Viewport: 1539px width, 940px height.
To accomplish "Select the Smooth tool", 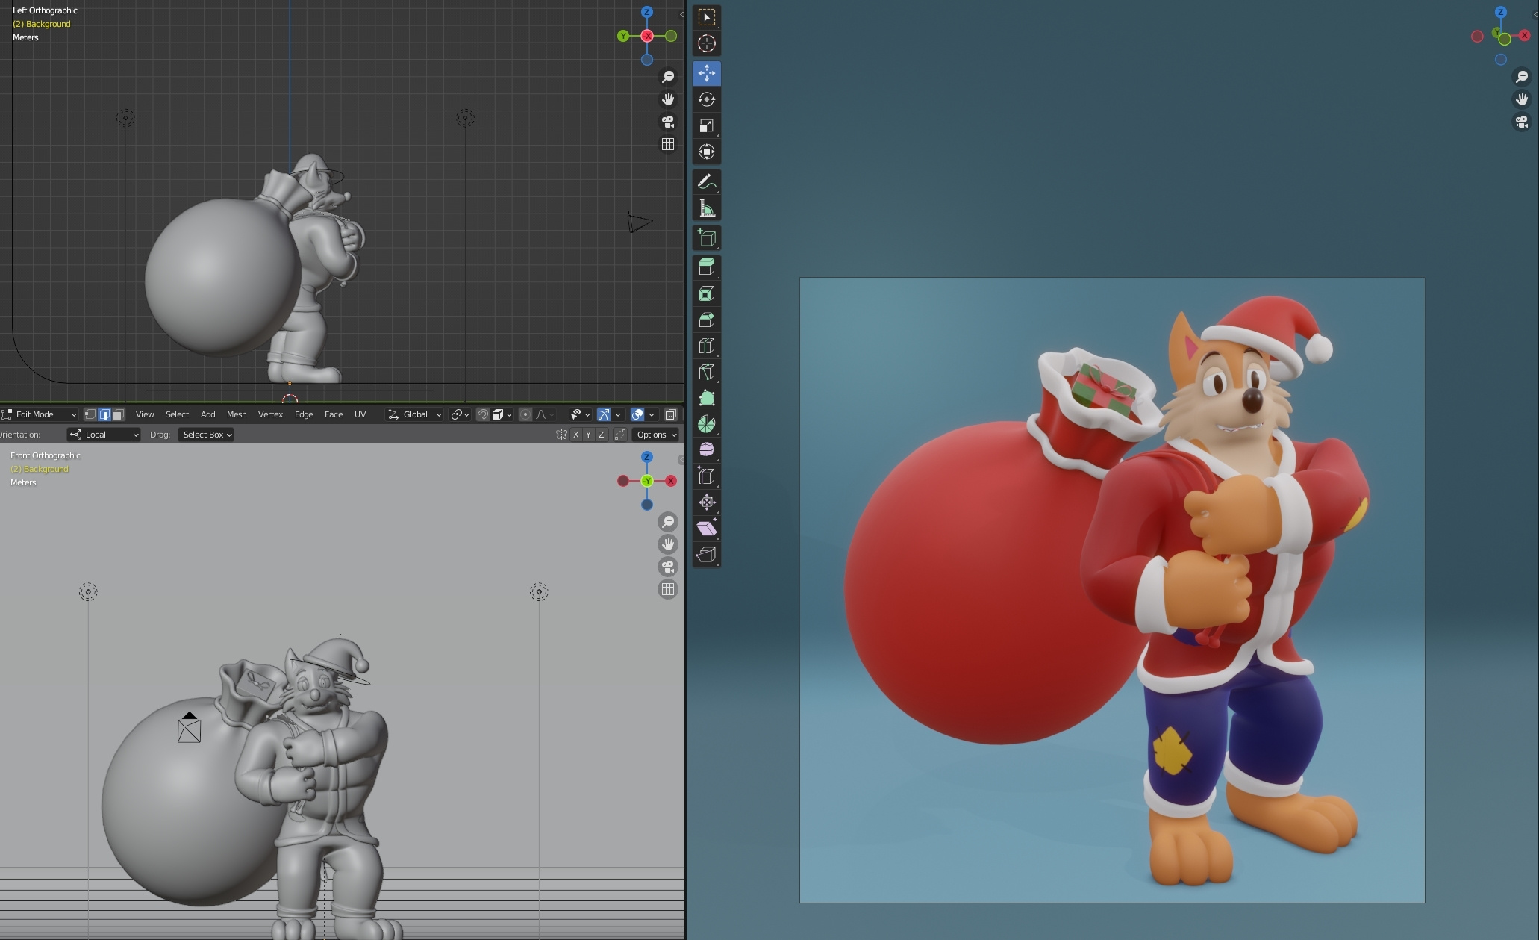I will tap(706, 449).
